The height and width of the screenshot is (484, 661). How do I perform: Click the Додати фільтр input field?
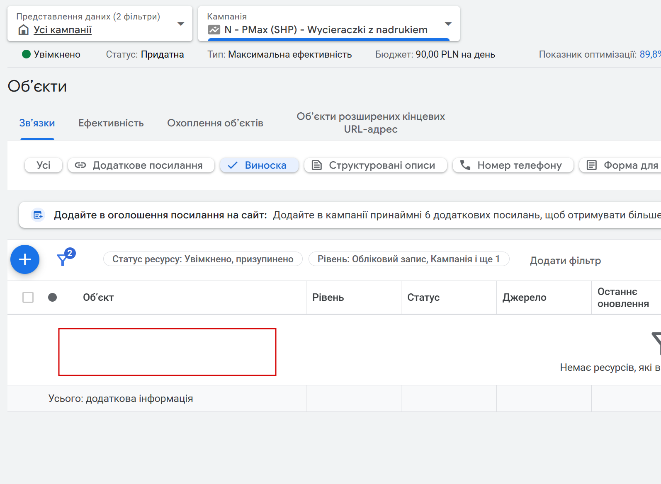565,261
